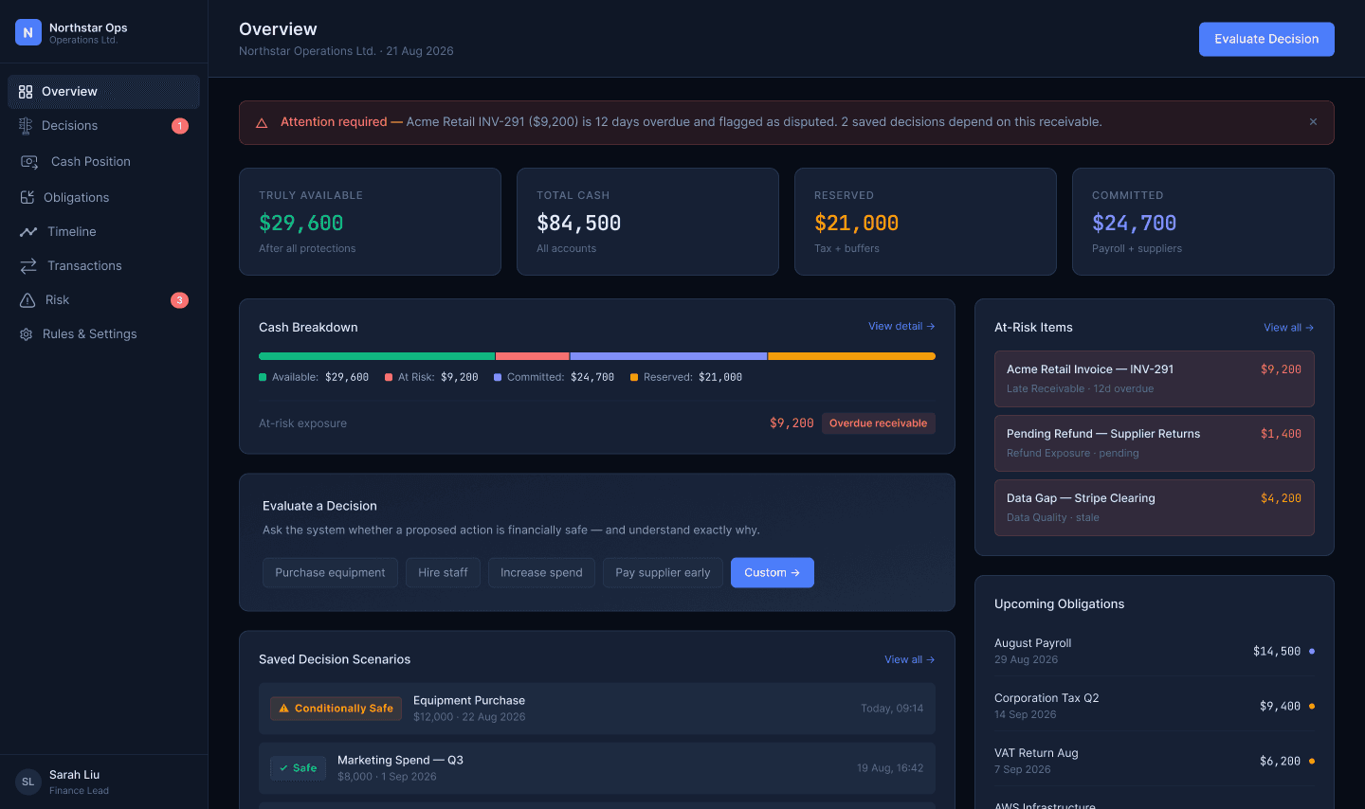The width and height of the screenshot is (1365, 809).
Task: Select the VAT Return Aug obligation row
Action: point(1155,761)
